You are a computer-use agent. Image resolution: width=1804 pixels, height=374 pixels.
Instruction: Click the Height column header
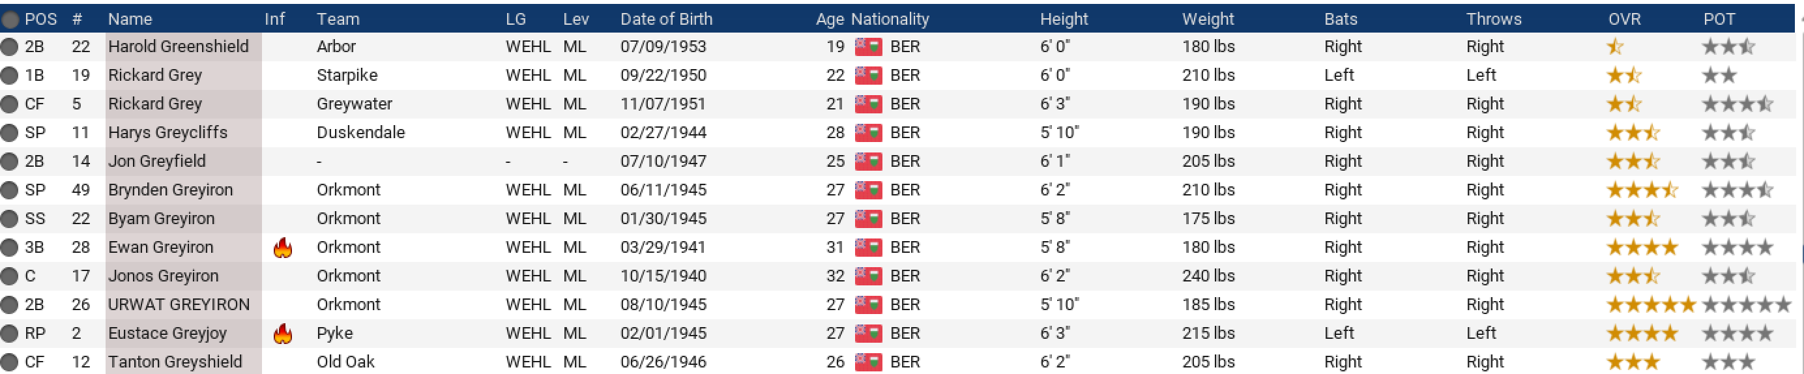(1063, 19)
